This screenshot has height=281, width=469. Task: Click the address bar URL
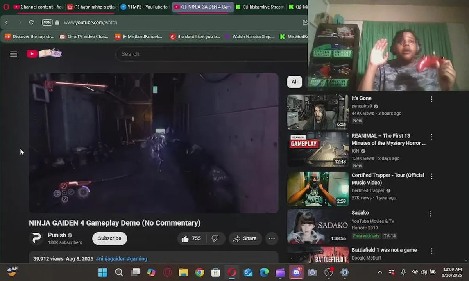coord(91,22)
